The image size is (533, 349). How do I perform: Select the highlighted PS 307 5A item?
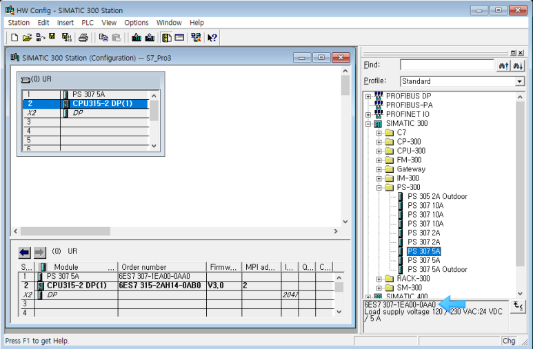(424, 251)
